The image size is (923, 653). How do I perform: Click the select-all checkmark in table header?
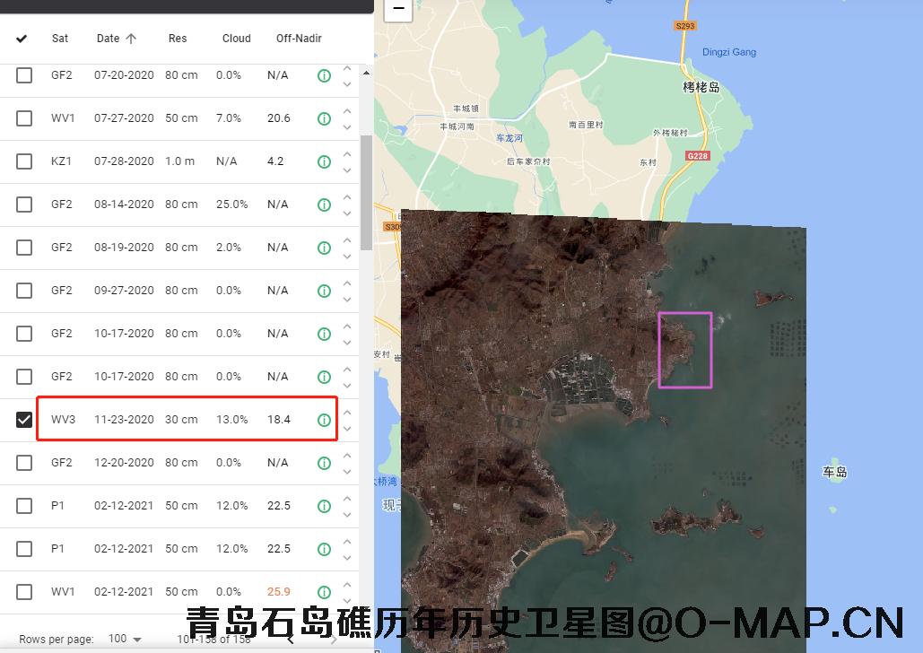[22, 39]
